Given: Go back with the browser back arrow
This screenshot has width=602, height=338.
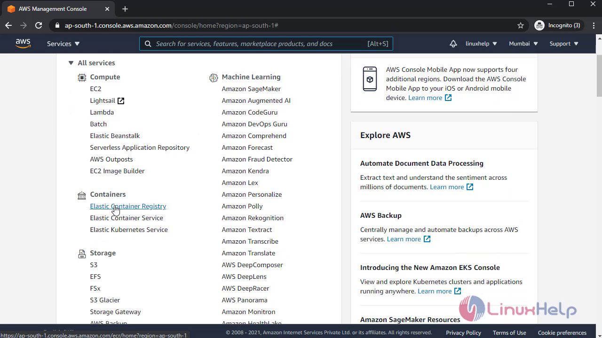Looking at the screenshot, I should point(8,25).
